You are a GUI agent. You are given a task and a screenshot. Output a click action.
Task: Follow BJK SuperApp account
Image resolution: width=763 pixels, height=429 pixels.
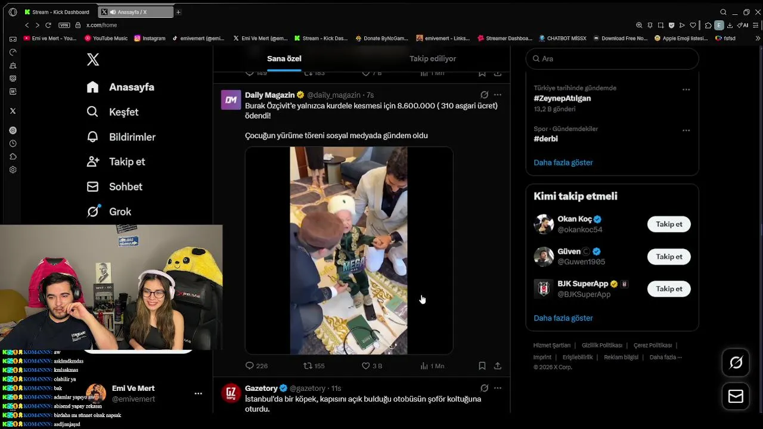pos(669,289)
